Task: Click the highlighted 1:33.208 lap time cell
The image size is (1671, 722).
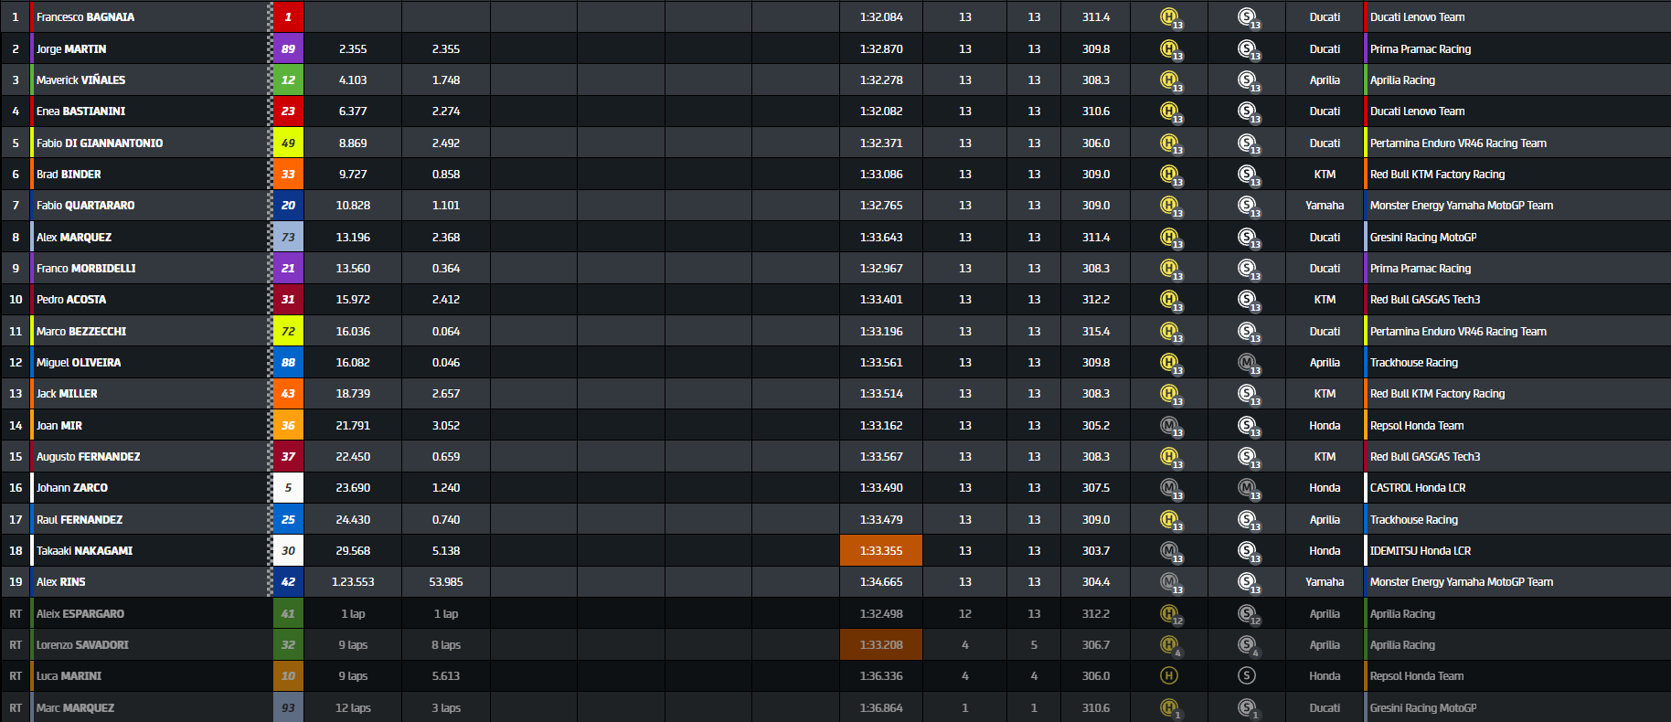Action: [881, 645]
